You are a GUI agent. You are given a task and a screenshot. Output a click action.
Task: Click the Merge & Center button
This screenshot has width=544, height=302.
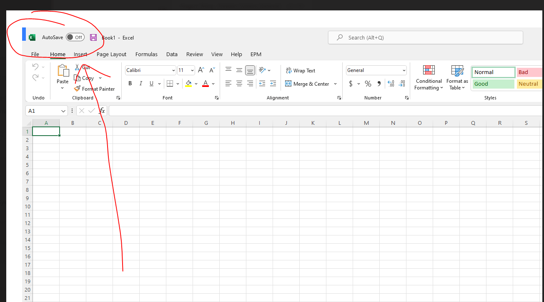coord(307,84)
